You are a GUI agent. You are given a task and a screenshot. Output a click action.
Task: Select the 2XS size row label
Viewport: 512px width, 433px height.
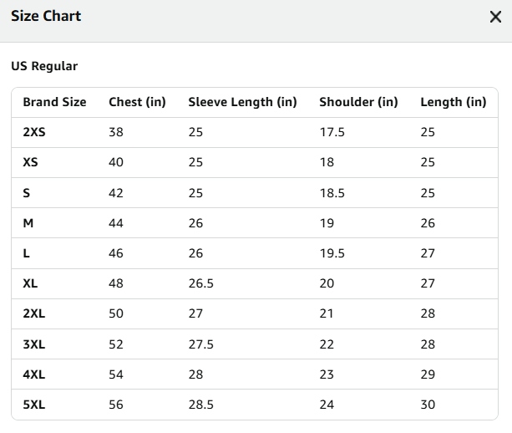tap(34, 132)
